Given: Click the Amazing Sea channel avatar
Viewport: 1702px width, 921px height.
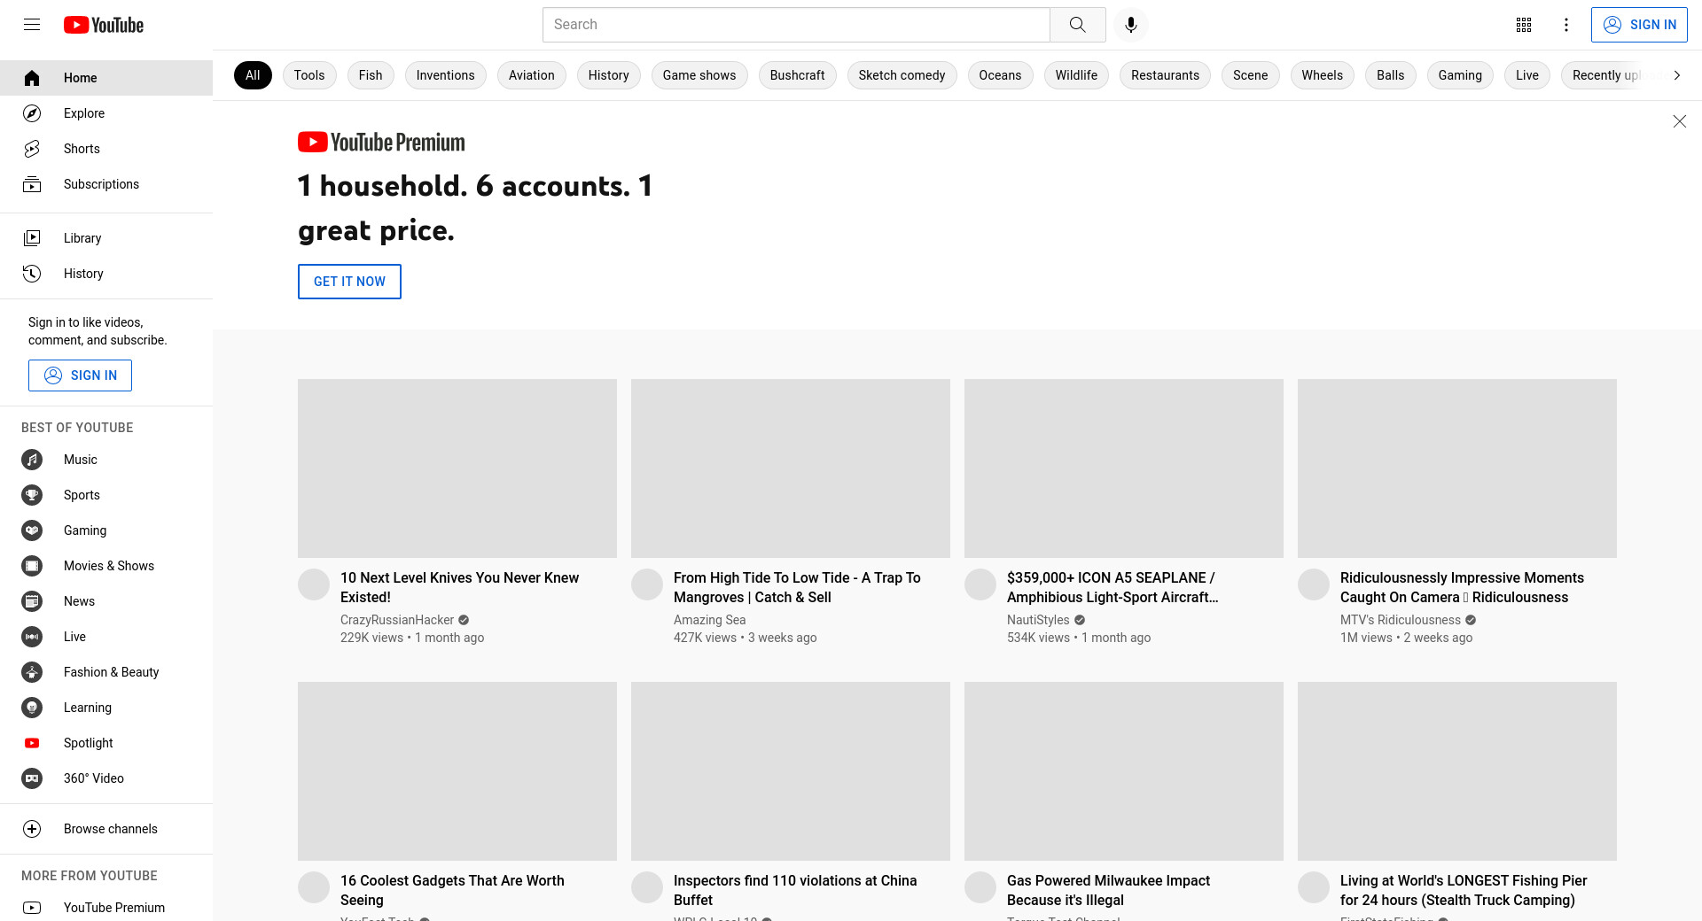Looking at the screenshot, I should point(647,584).
